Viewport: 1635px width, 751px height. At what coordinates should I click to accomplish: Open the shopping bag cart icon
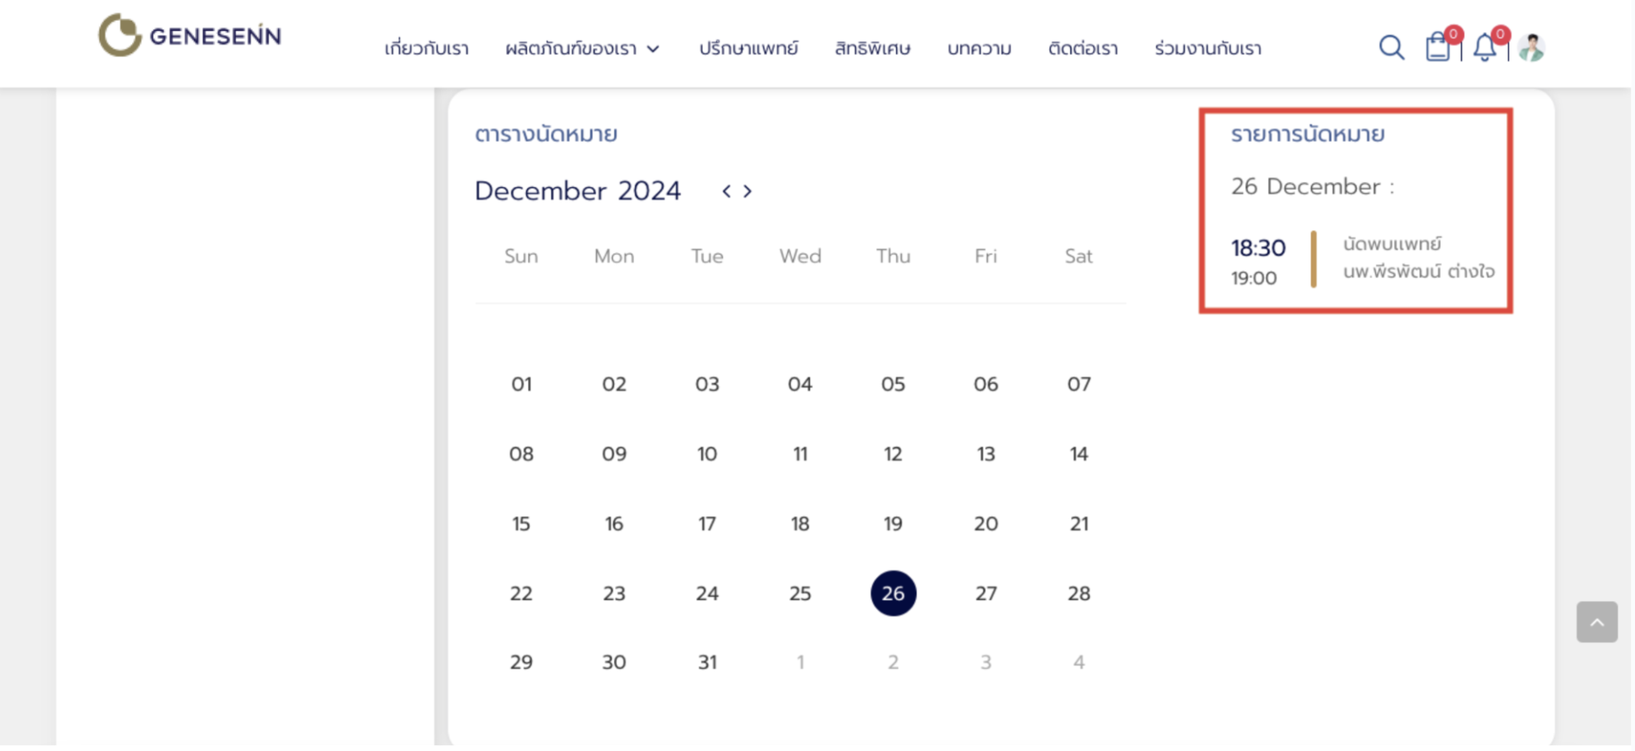pyautogui.click(x=1438, y=48)
